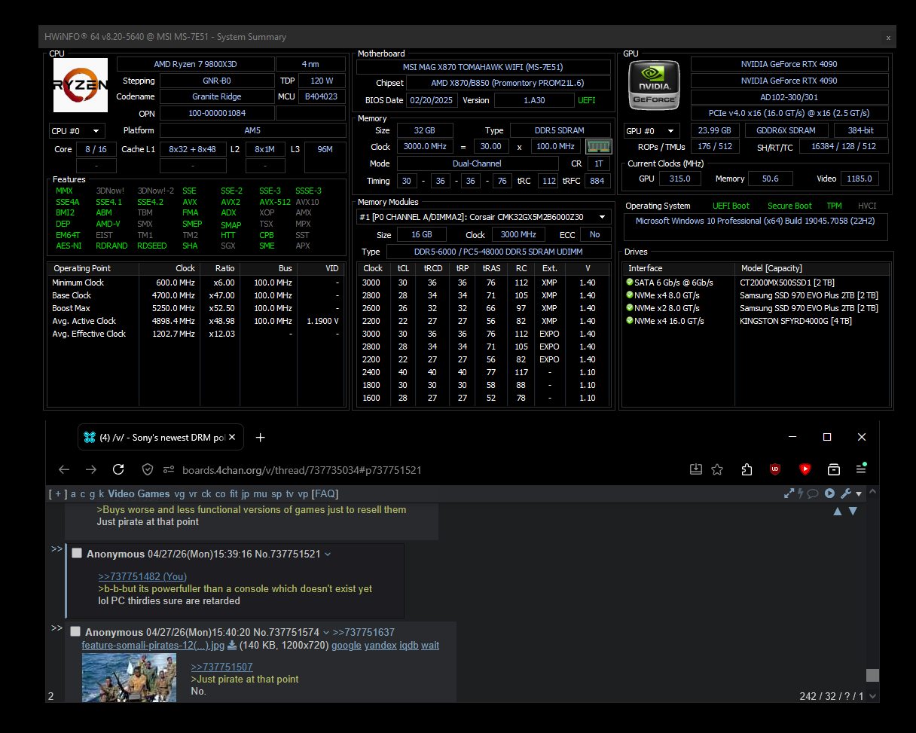Click the browser forward arrow
The width and height of the screenshot is (916, 733).
click(x=91, y=469)
